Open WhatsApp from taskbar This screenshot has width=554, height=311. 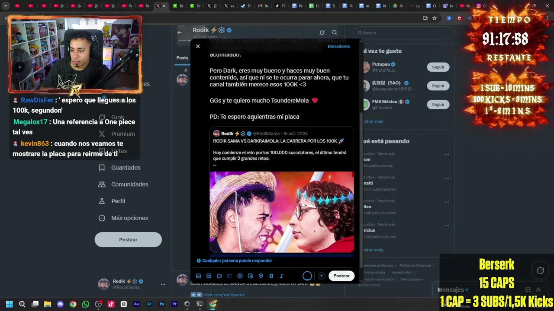(86, 304)
